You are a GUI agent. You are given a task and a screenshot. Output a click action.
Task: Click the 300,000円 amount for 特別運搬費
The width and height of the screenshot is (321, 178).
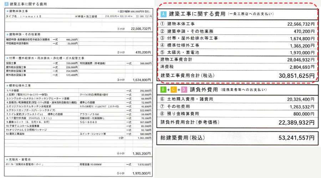(146, 63)
